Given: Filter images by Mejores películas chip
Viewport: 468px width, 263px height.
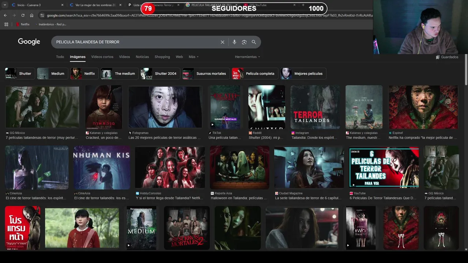Looking at the screenshot, I should click(303, 73).
